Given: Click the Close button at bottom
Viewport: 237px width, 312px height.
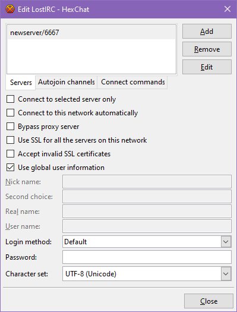Looking at the screenshot, I should click(x=208, y=301).
